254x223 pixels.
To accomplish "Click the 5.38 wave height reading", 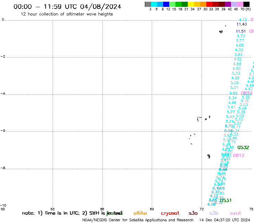I will 241,112.
